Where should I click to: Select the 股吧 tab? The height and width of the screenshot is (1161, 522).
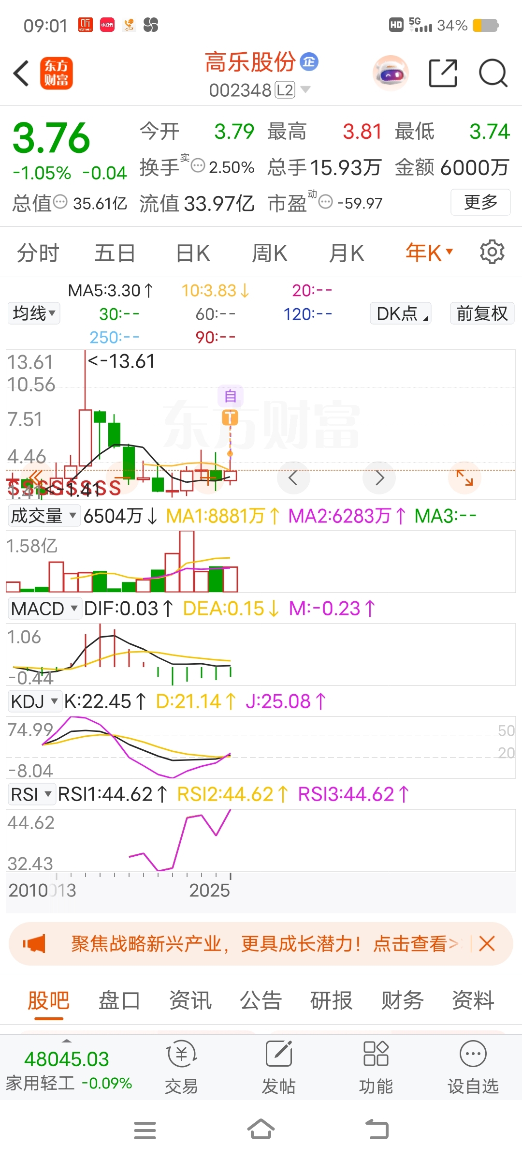[49, 1000]
